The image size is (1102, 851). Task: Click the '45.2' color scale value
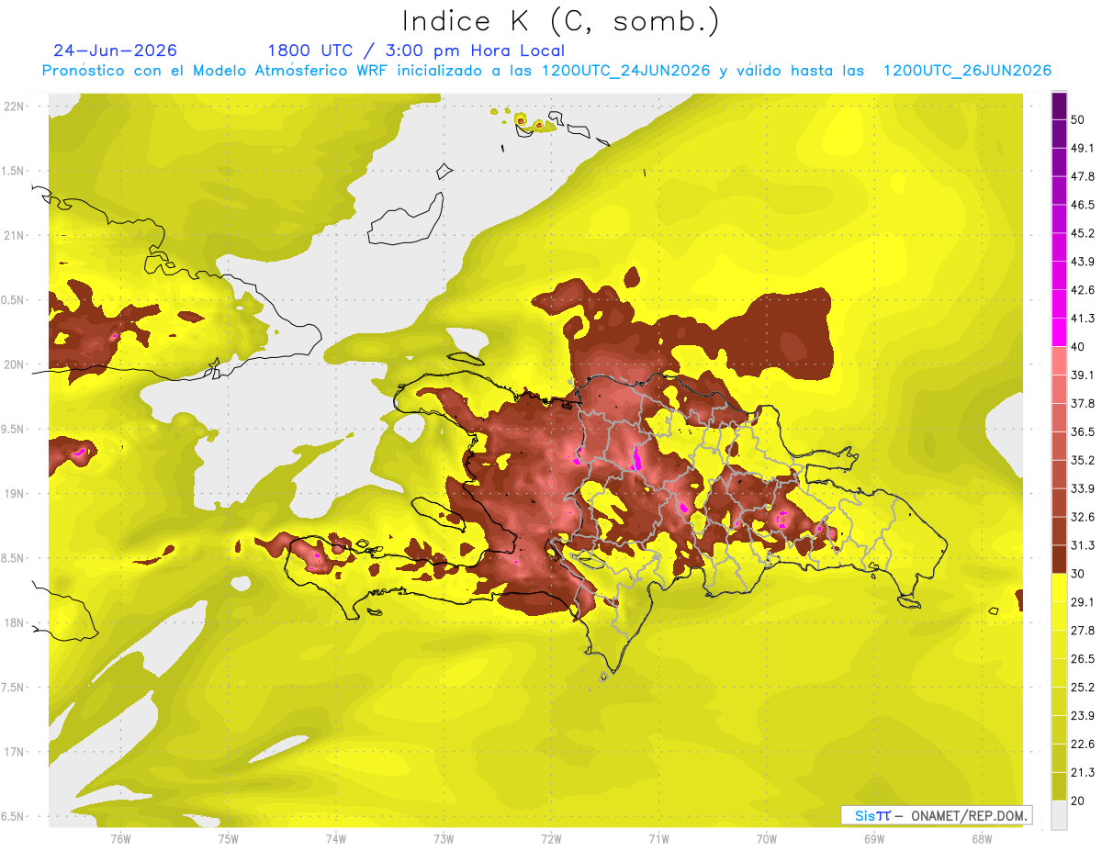[1083, 233]
